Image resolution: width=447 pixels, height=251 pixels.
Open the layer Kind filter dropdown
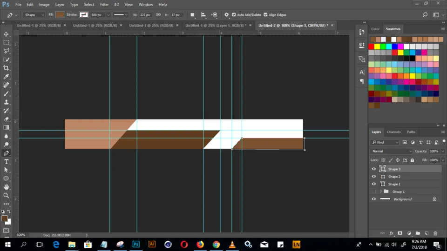point(385,142)
